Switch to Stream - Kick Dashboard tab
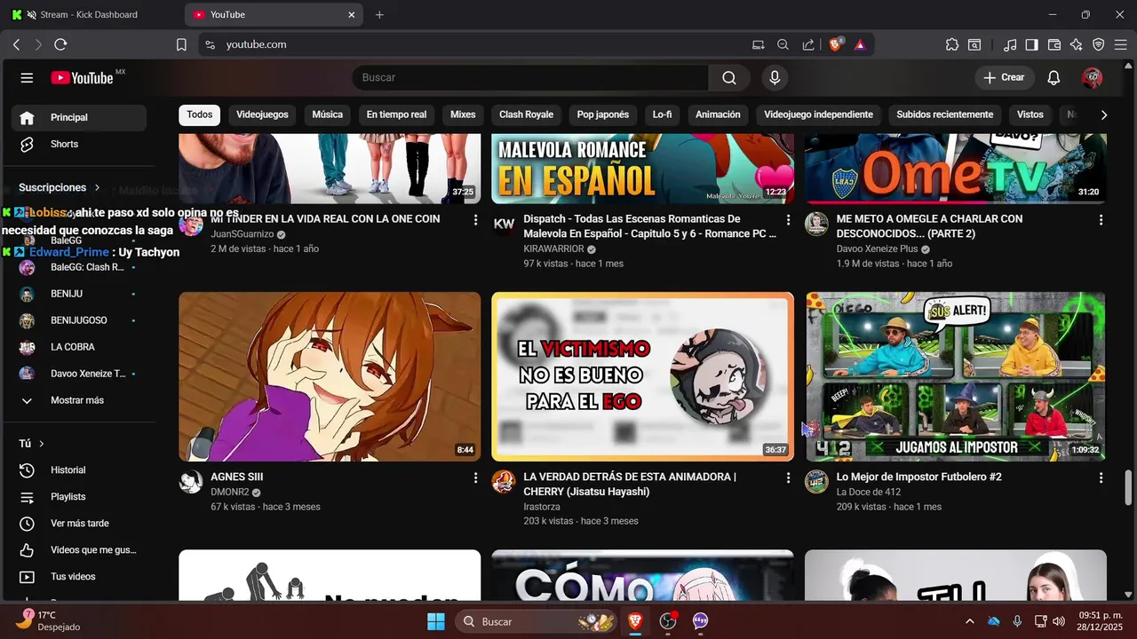This screenshot has height=639, width=1137. 89,14
